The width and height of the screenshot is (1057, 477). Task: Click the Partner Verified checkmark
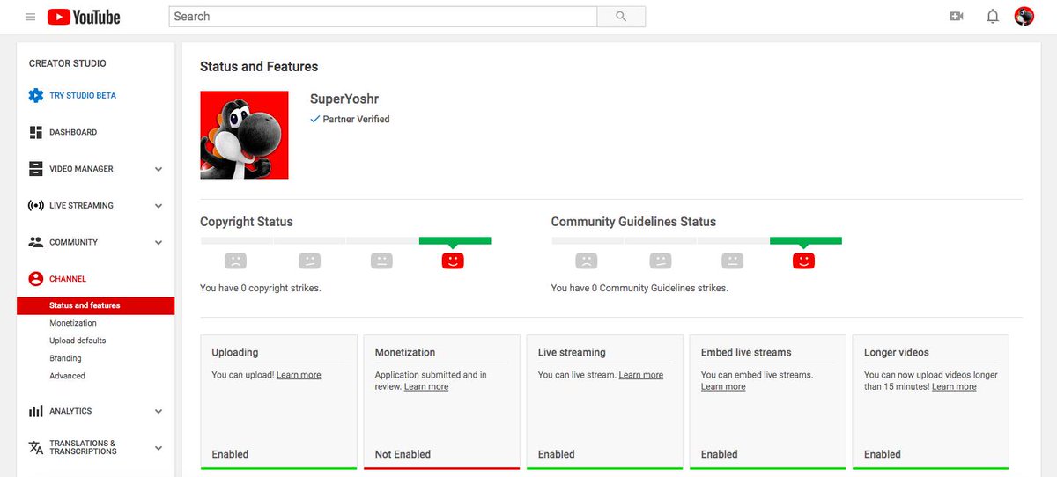[x=314, y=119]
